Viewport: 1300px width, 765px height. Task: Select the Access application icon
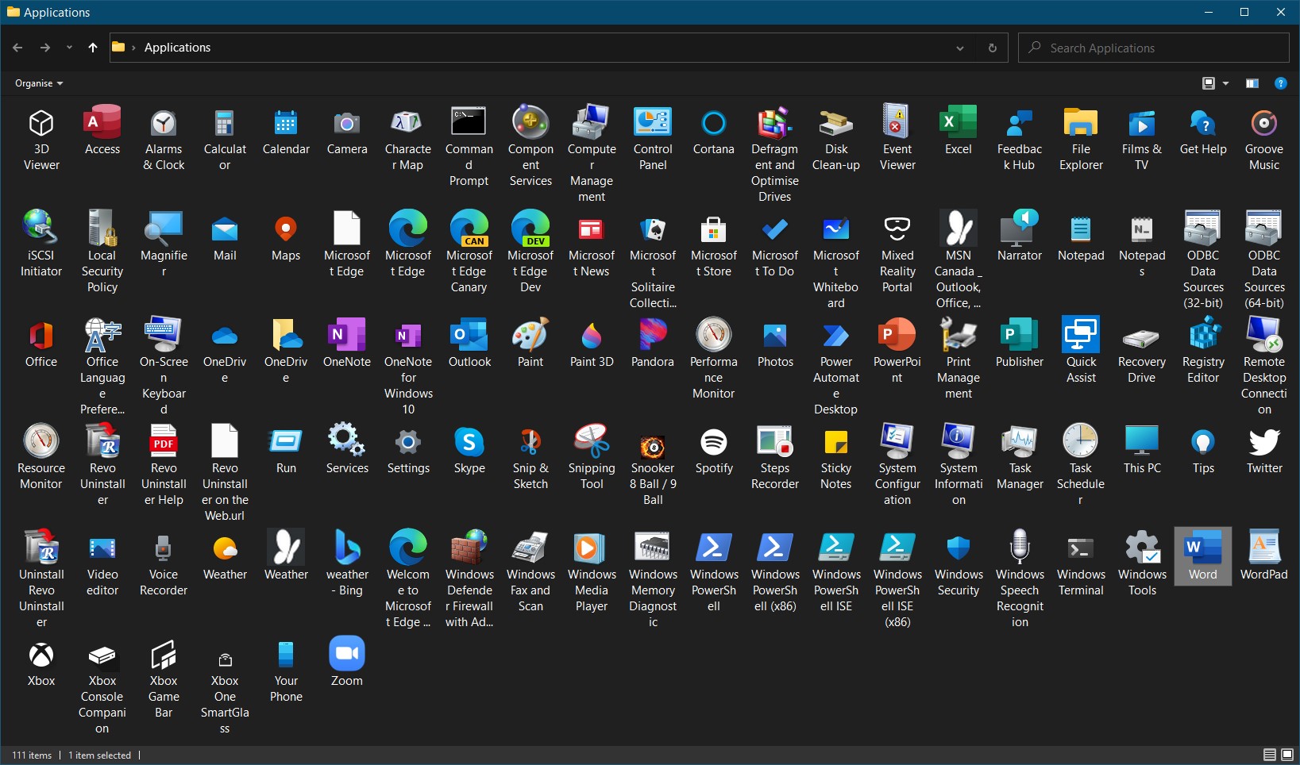click(x=102, y=123)
